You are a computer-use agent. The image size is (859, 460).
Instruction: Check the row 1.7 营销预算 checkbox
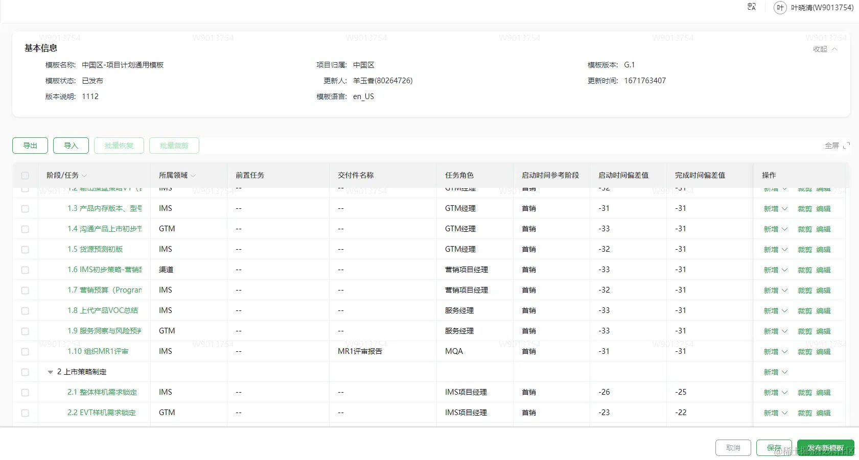[25, 290]
